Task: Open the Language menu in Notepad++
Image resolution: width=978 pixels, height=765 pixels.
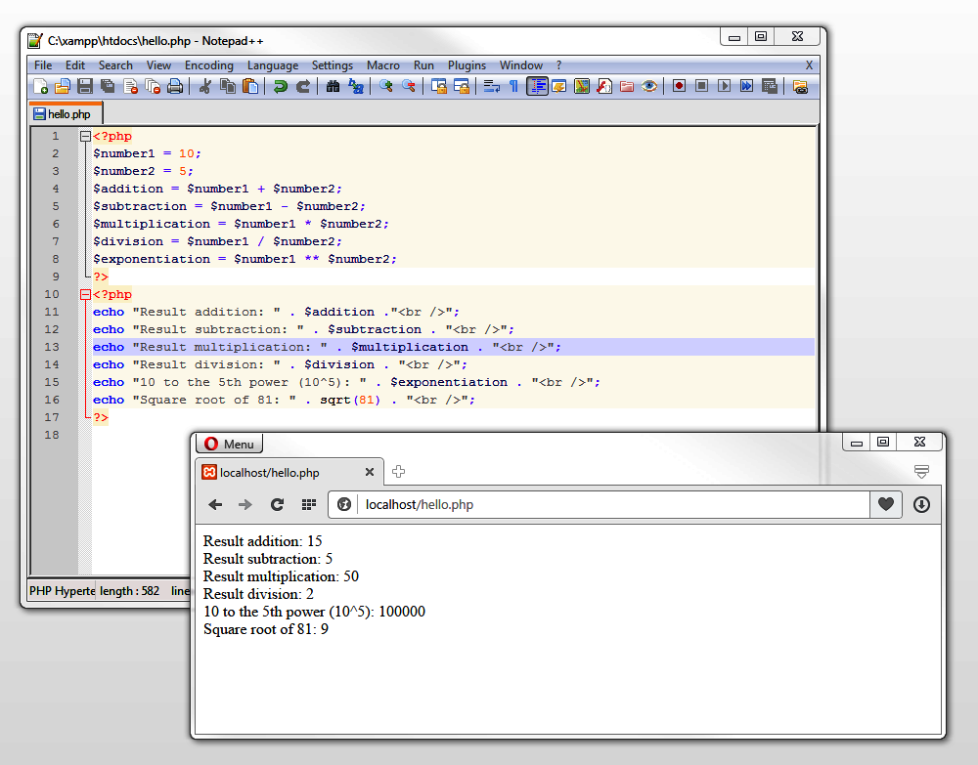Action: (x=273, y=64)
